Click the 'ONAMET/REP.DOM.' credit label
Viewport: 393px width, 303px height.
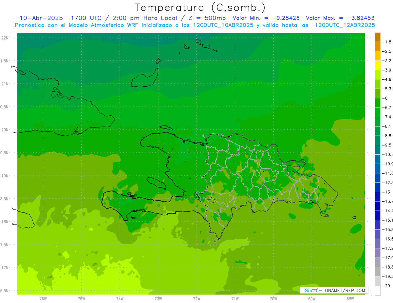[x=346, y=290]
